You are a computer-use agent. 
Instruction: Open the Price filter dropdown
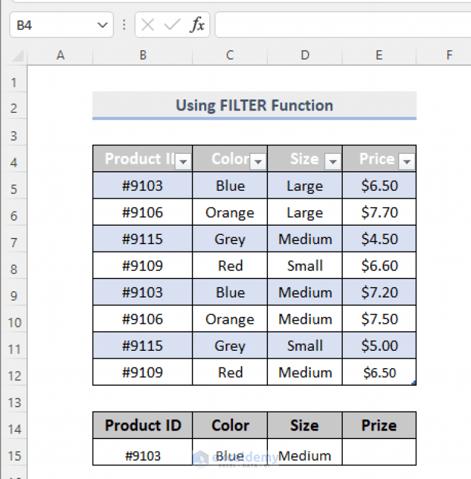pyautogui.click(x=407, y=161)
